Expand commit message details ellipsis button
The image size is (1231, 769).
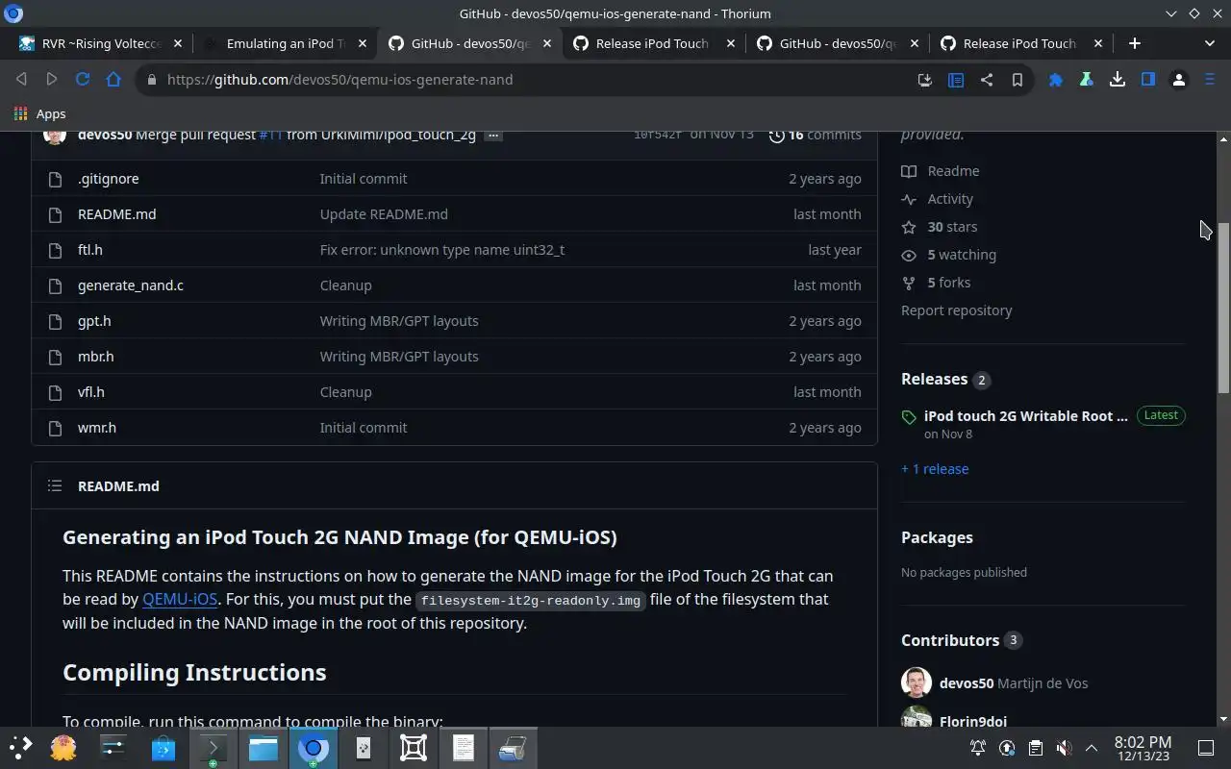coord(493,136)
